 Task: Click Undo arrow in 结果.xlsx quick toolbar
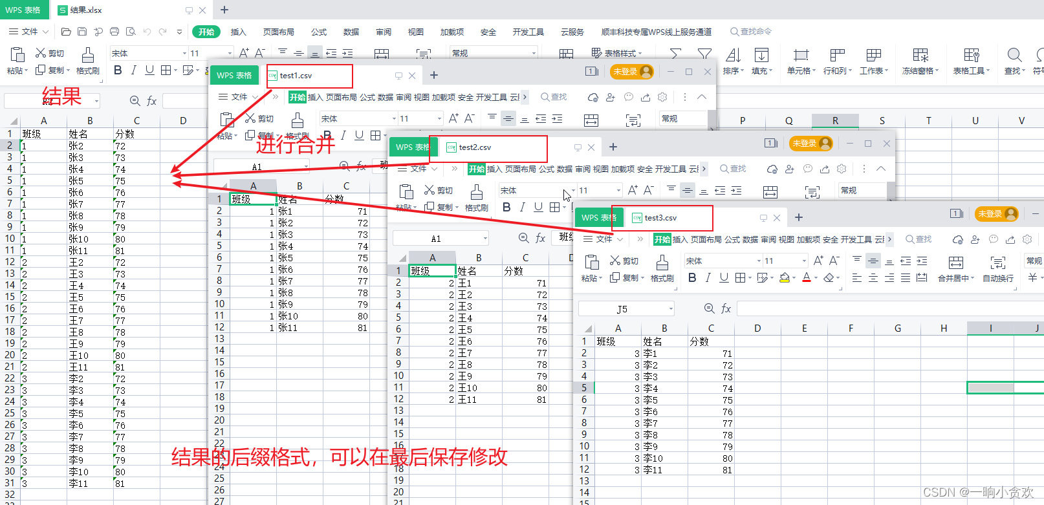[147, 32]
